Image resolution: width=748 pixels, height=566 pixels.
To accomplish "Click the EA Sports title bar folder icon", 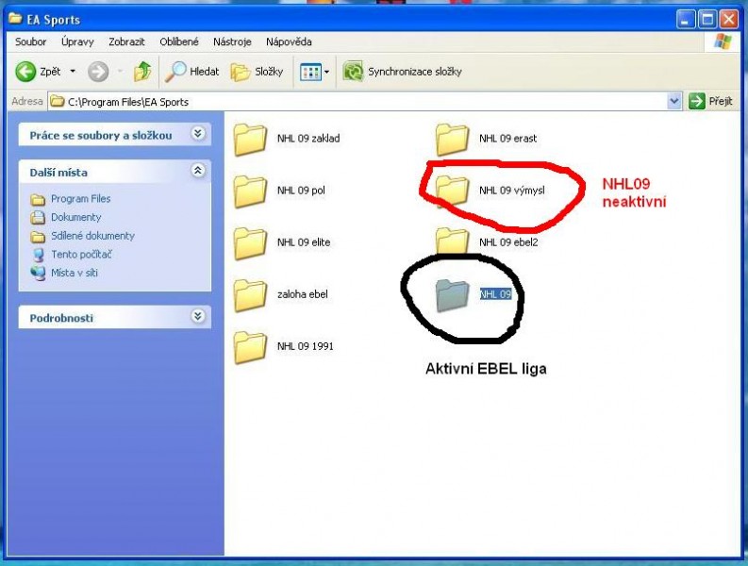I will click(x=15, y=19).
